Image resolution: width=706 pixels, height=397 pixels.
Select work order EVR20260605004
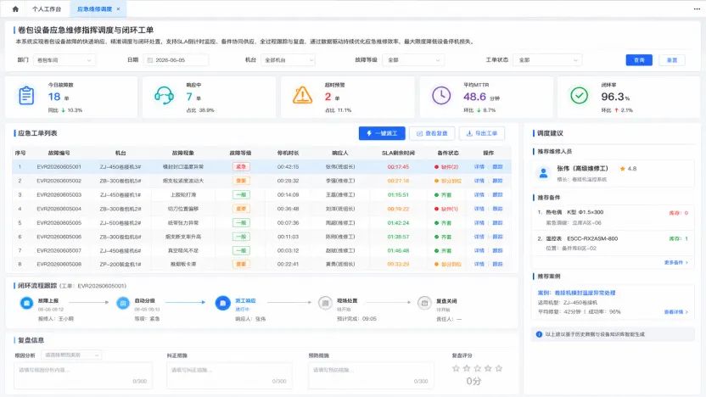click(261, 209)
